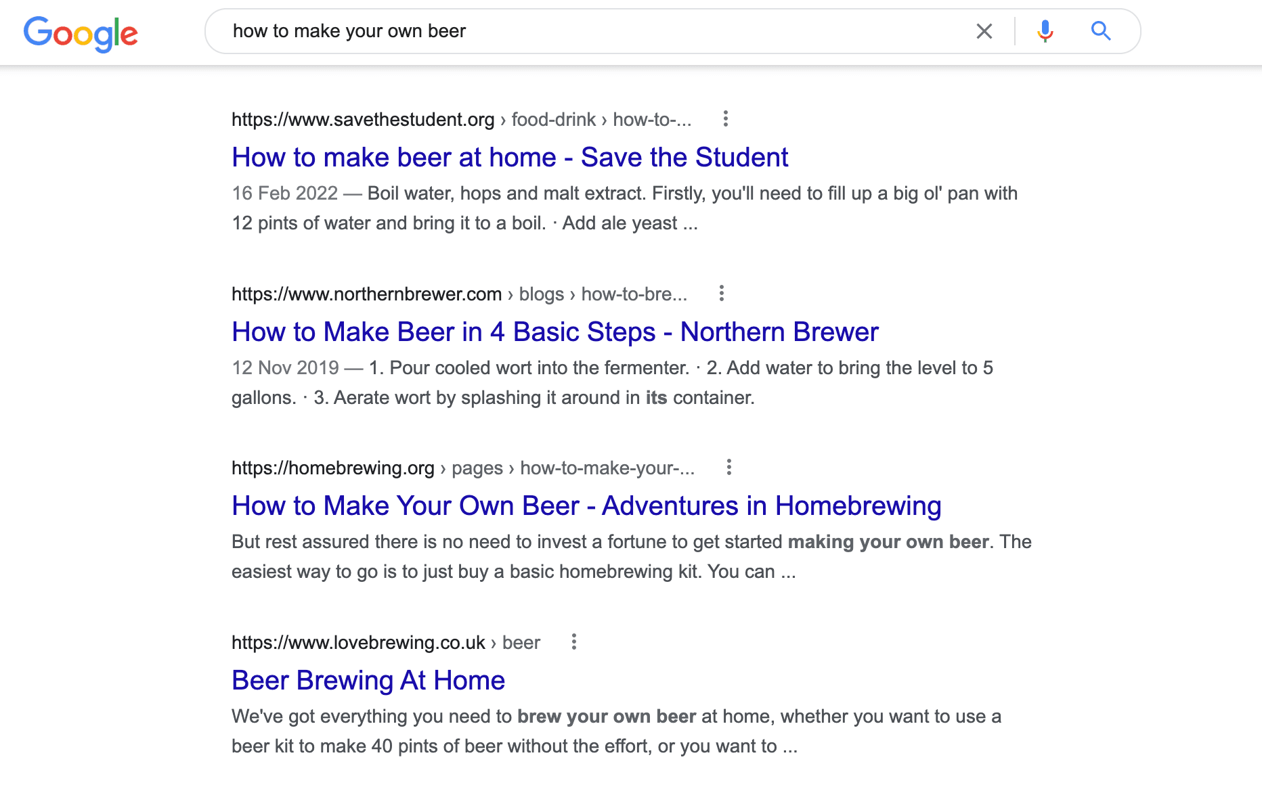Click the 'making your own beer' bold snippet text
Screen dimensions: 1262x789
pyautogui.click(x=888, y=542)
